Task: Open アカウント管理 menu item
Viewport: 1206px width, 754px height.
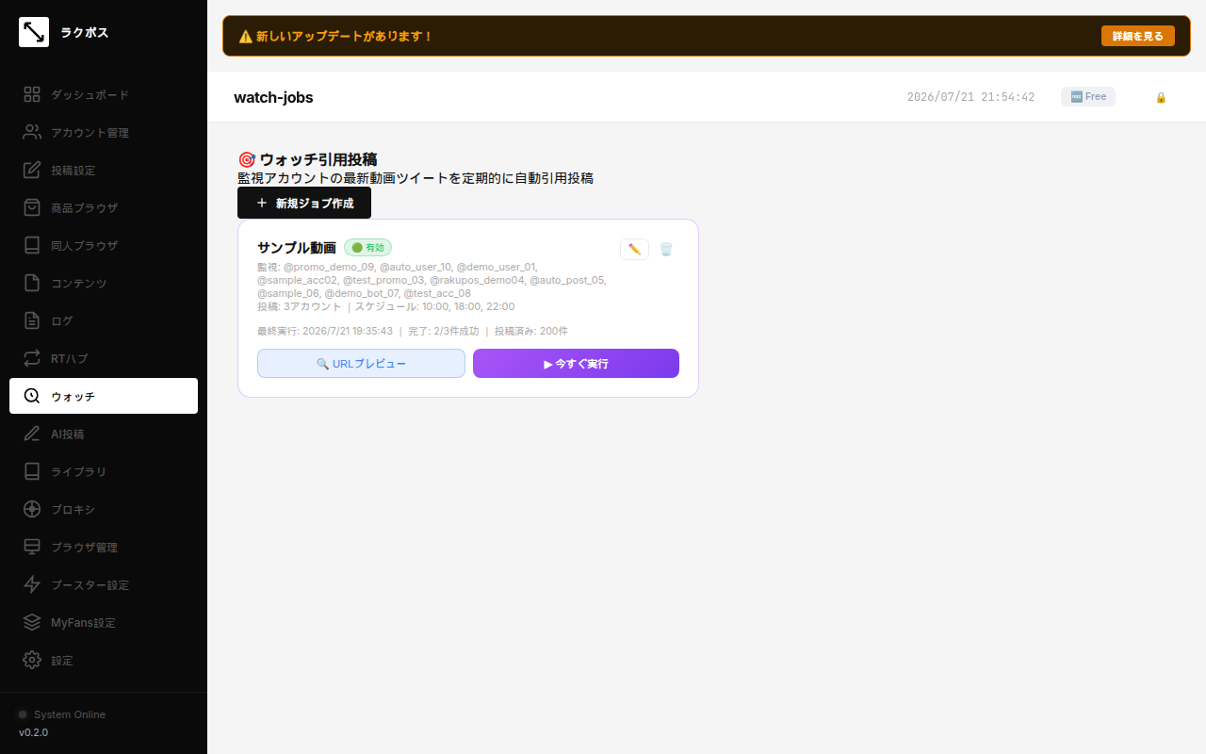Action: [104, 132]
